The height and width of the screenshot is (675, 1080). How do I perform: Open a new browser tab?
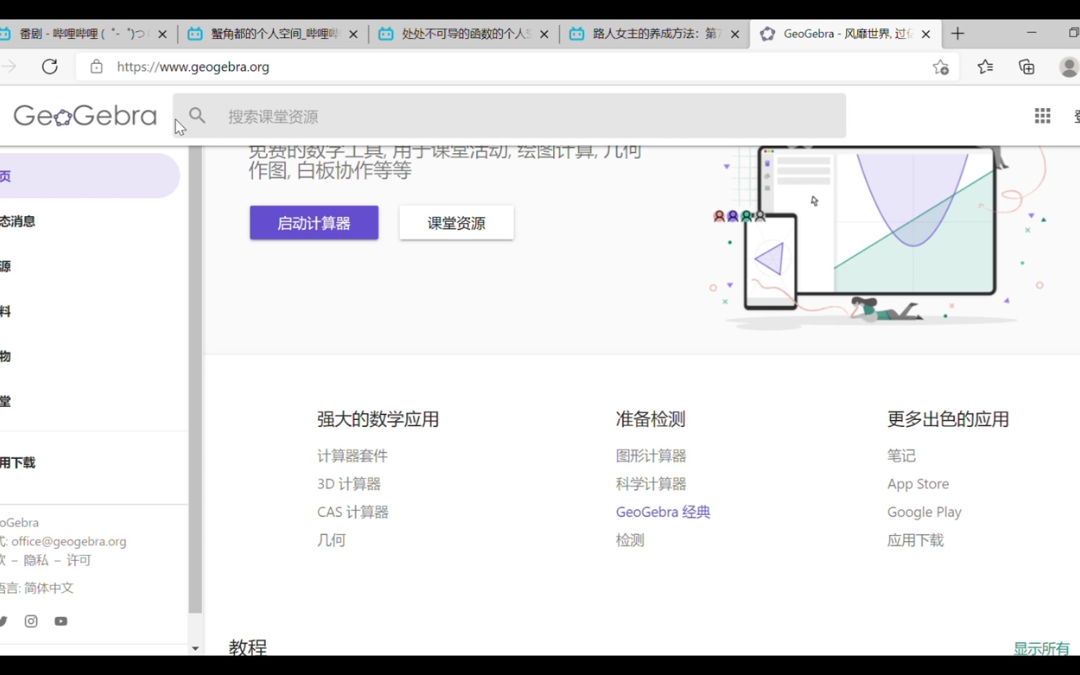pyautogui.click(x=957, y=34)
